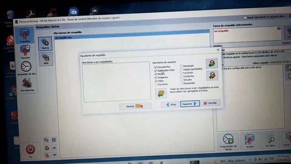Open Herramientas tools section
This screenshot has height=164, width=291.
click(27, 85)
